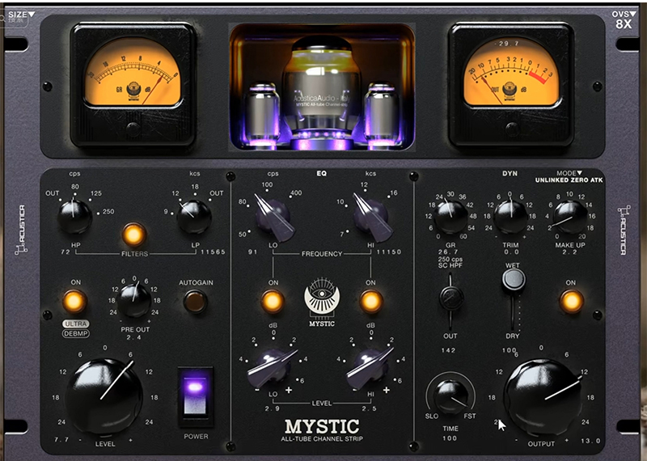Image resolution: width=647 pixels, height=461 pixels.
Task: Flip the SC HPF switch
Action: click(450, 298)
